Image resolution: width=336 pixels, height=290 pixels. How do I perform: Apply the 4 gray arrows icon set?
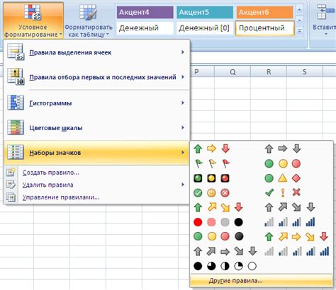tap(290, 207)
